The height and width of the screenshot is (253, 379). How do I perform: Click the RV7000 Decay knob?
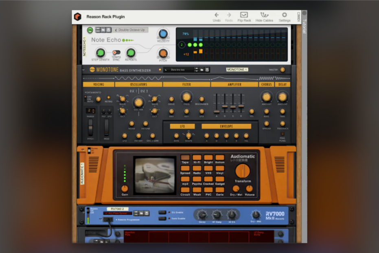[x=202, y=215]
